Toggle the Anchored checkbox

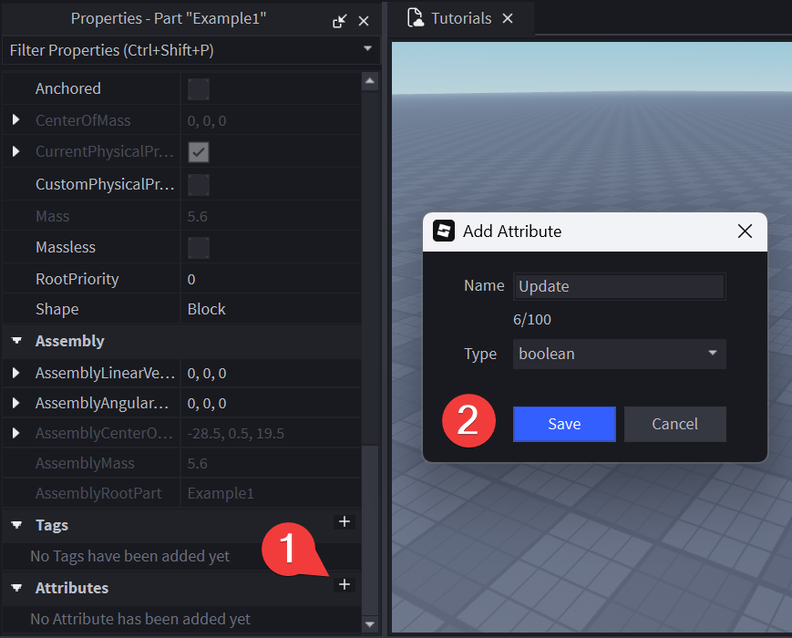198,89
